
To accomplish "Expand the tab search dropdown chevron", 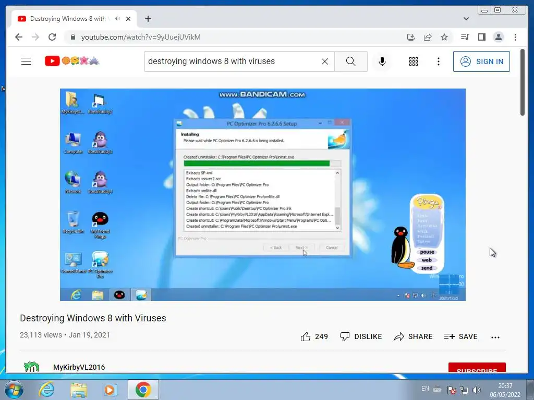I will point(466,19).
